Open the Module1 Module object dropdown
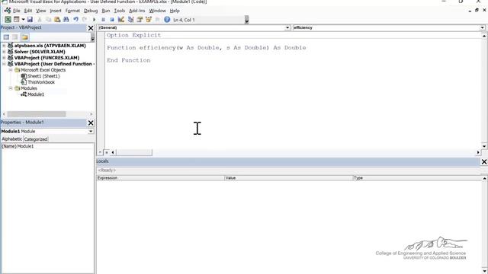 click(91, 132)
